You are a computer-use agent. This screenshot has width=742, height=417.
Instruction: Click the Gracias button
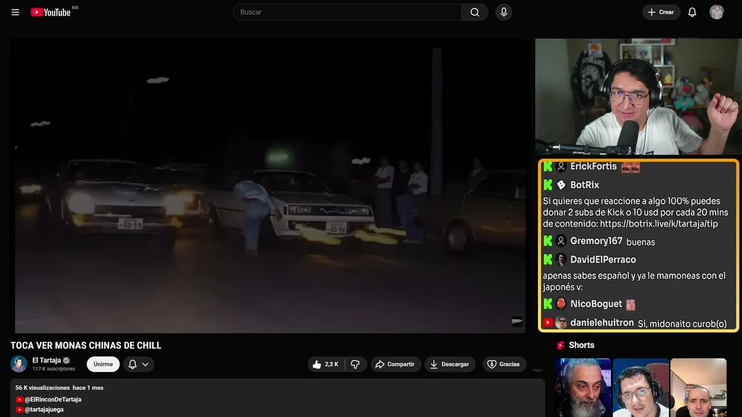point(504,364)
